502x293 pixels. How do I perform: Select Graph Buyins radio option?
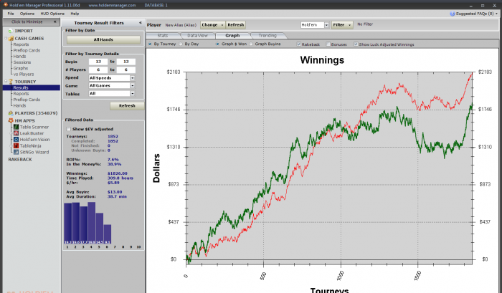(x=251, y=44)
